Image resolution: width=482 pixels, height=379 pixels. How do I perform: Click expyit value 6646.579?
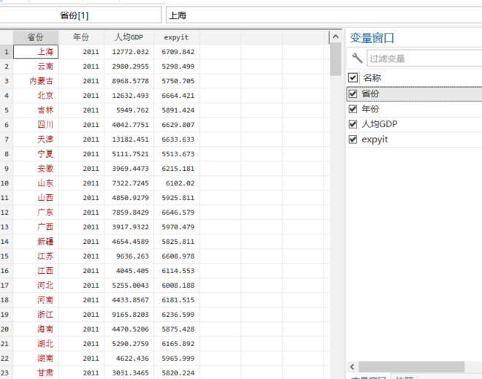tap(177, 213)
